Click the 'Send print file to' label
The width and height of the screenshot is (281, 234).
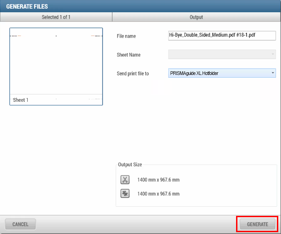(x=133, y=73)
